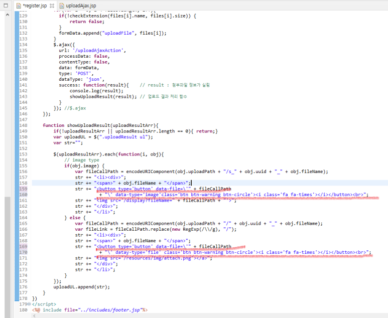Click 'contentType: false,' line

click(x=84, y=62)
